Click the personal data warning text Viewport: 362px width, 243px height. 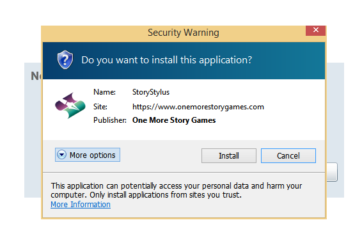177,190
